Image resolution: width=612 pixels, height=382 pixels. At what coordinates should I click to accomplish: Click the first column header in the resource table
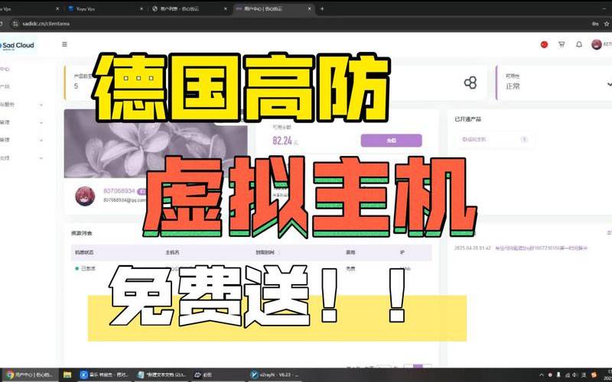pos(84,252)
